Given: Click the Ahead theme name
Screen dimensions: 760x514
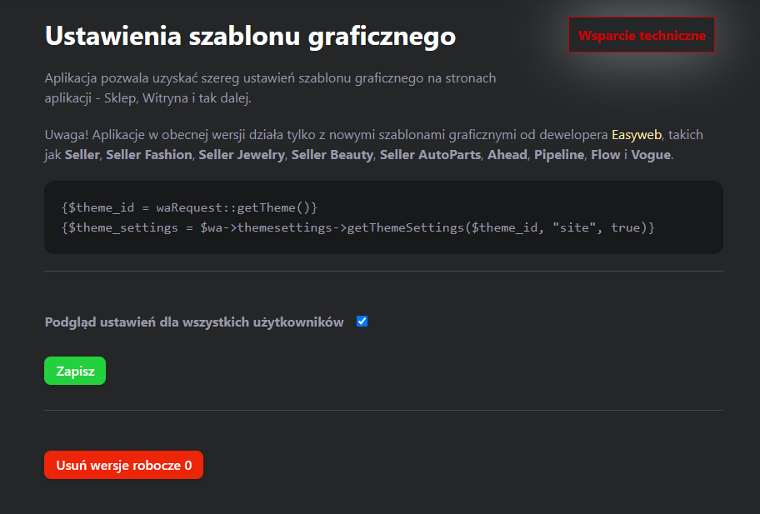Looking at the screenshot, I should coord(507,155).
